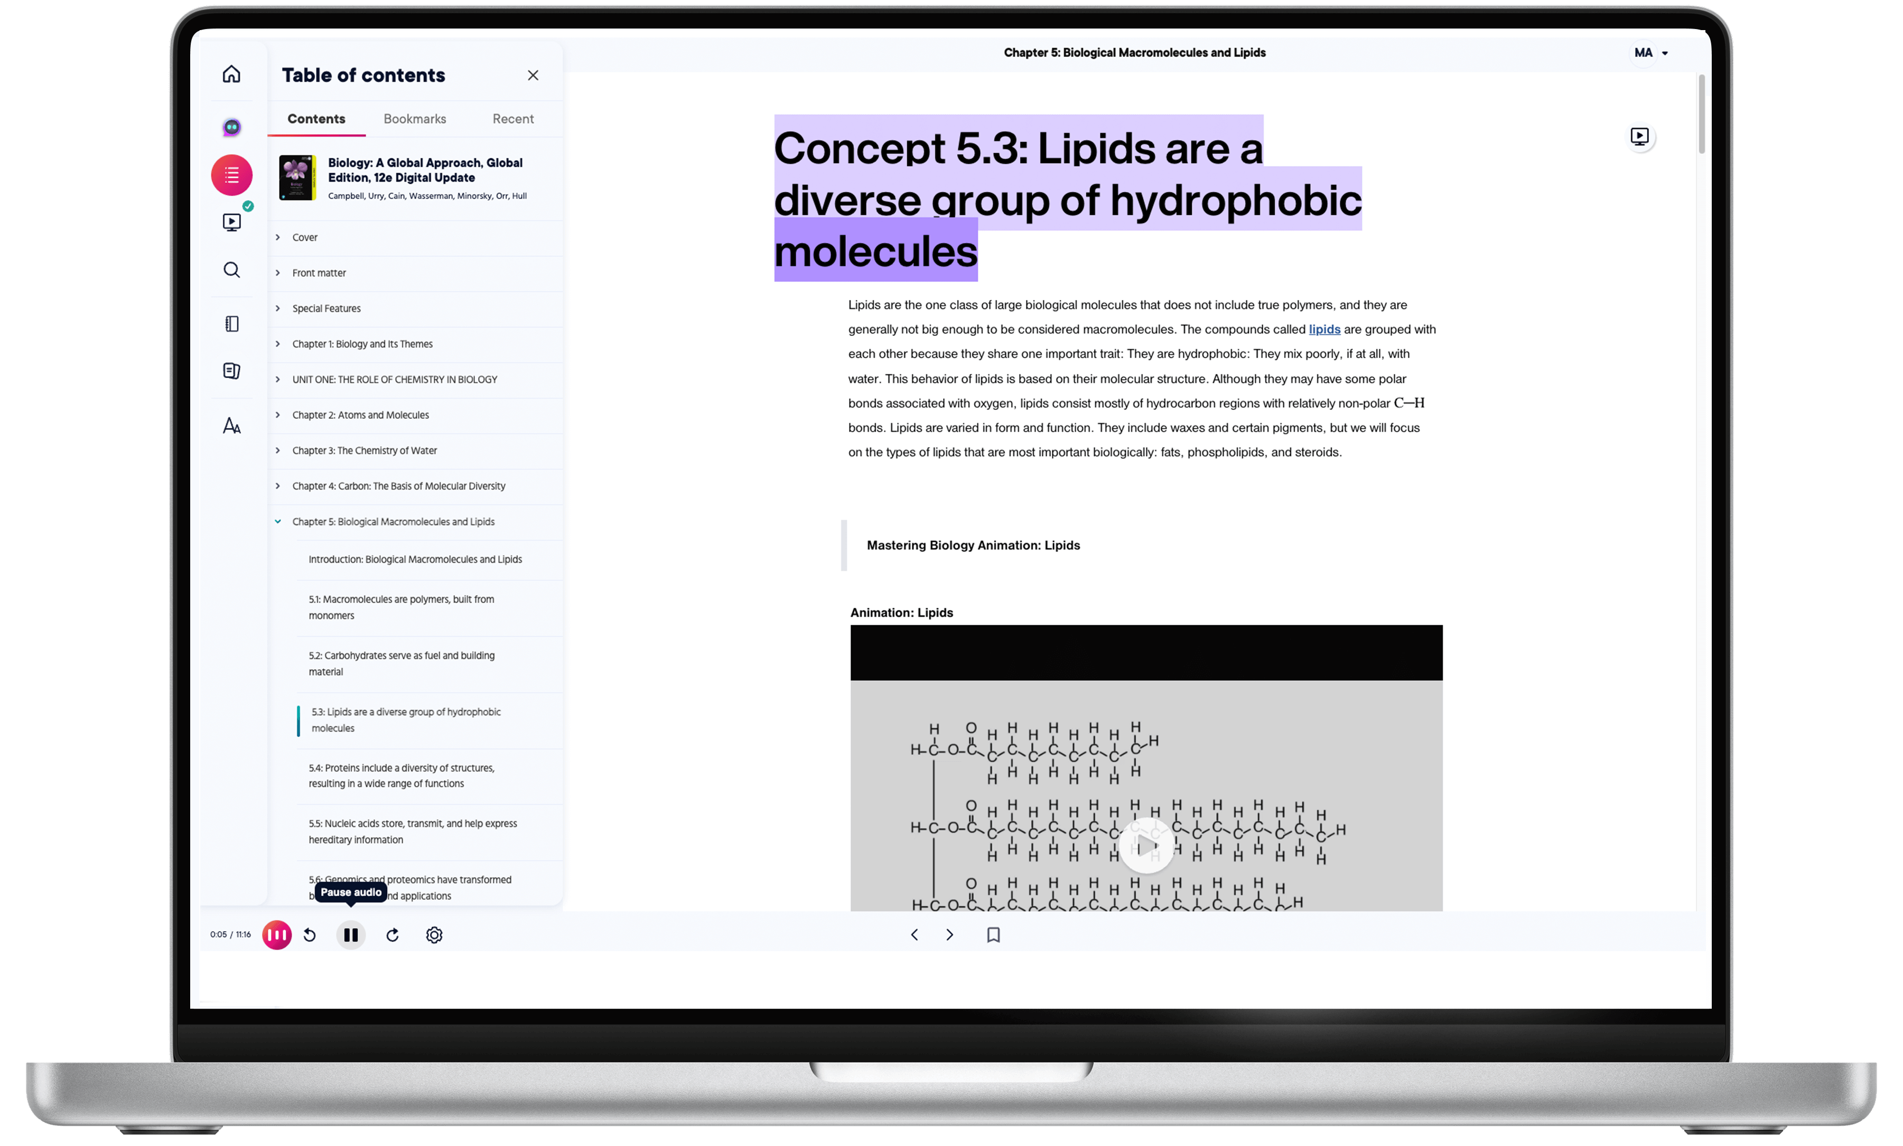This screenshot has width=1903, height=1146.
Task: Play the Lipids animation video
Action: pyautogui.click(x=1146, y=846)
